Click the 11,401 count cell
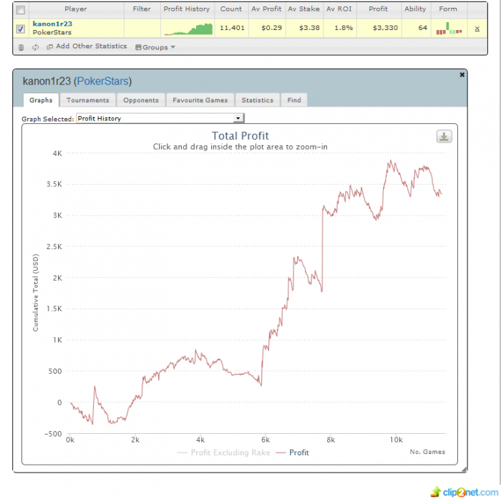 (233, 28)
